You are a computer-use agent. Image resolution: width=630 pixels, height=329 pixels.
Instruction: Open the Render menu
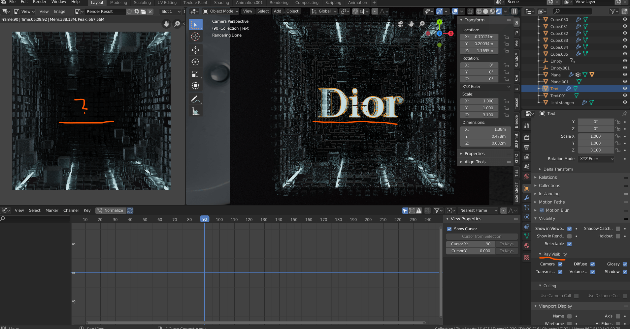pos(39,2)
